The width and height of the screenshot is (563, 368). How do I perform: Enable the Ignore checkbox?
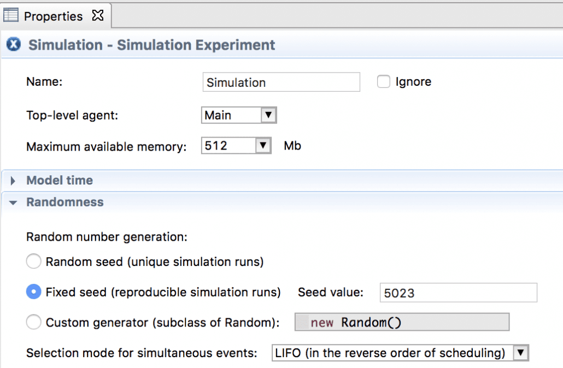[384, 82]
